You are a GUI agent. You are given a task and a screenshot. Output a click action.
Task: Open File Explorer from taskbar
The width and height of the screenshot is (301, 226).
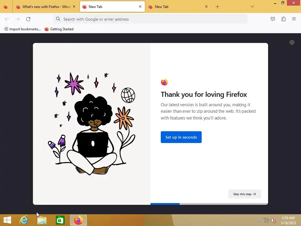pos(42,220)
